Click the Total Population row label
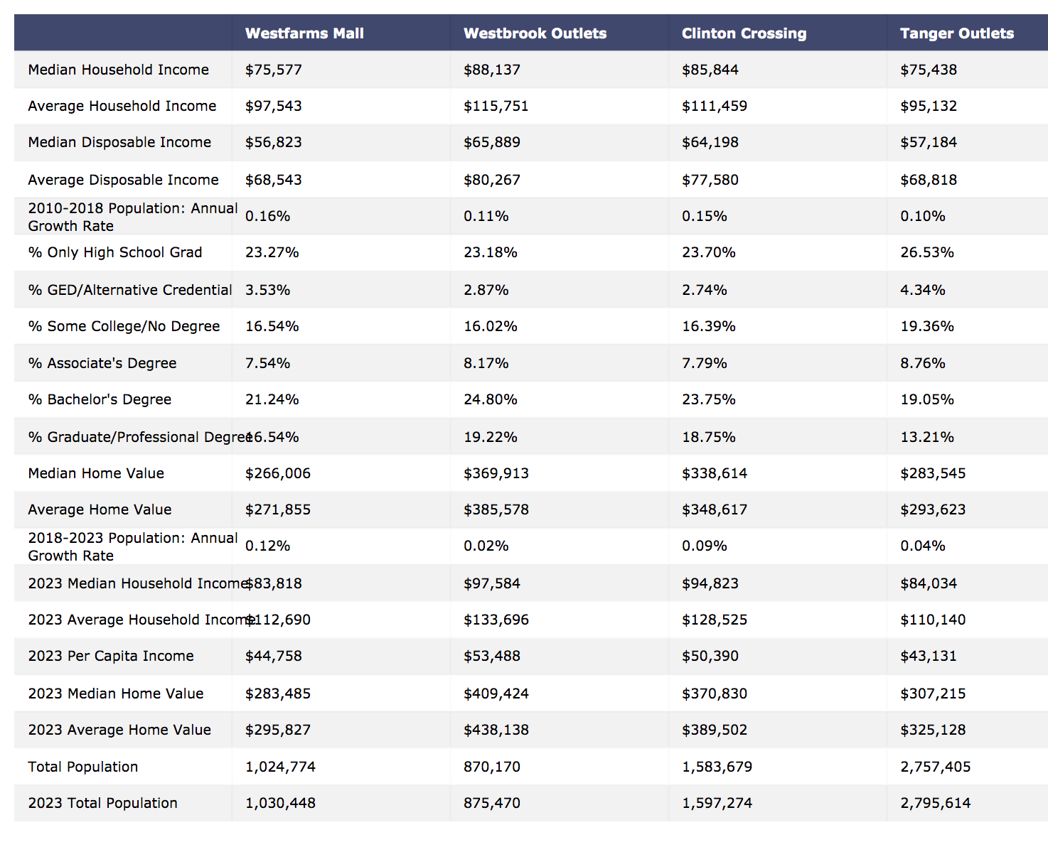 click(83, 767)
